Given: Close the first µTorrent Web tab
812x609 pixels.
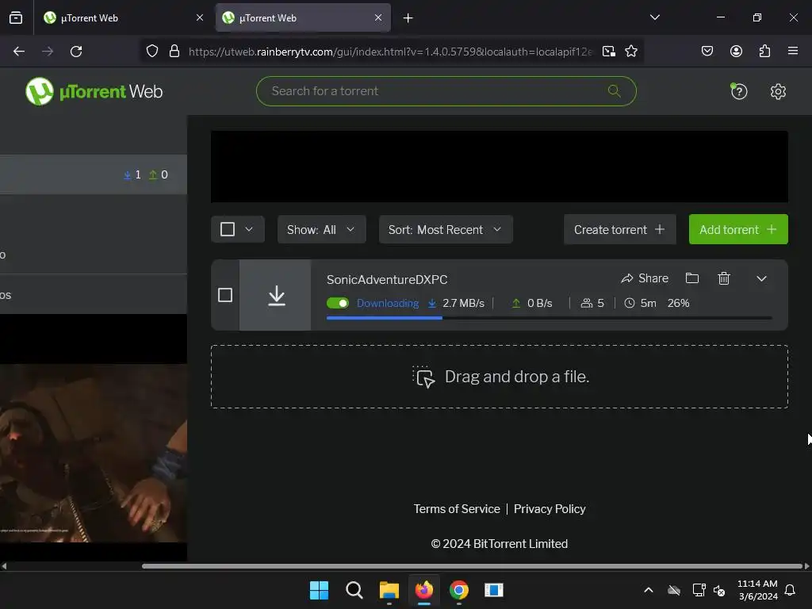Looking at the screenshot, I should (x=200, y=18).
